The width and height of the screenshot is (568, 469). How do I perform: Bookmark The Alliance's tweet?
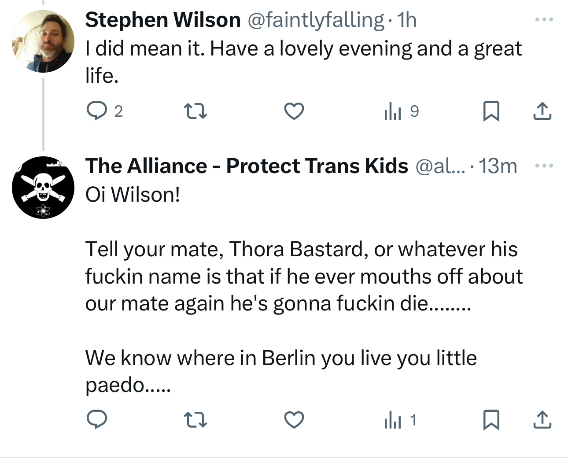coord(491,419)
